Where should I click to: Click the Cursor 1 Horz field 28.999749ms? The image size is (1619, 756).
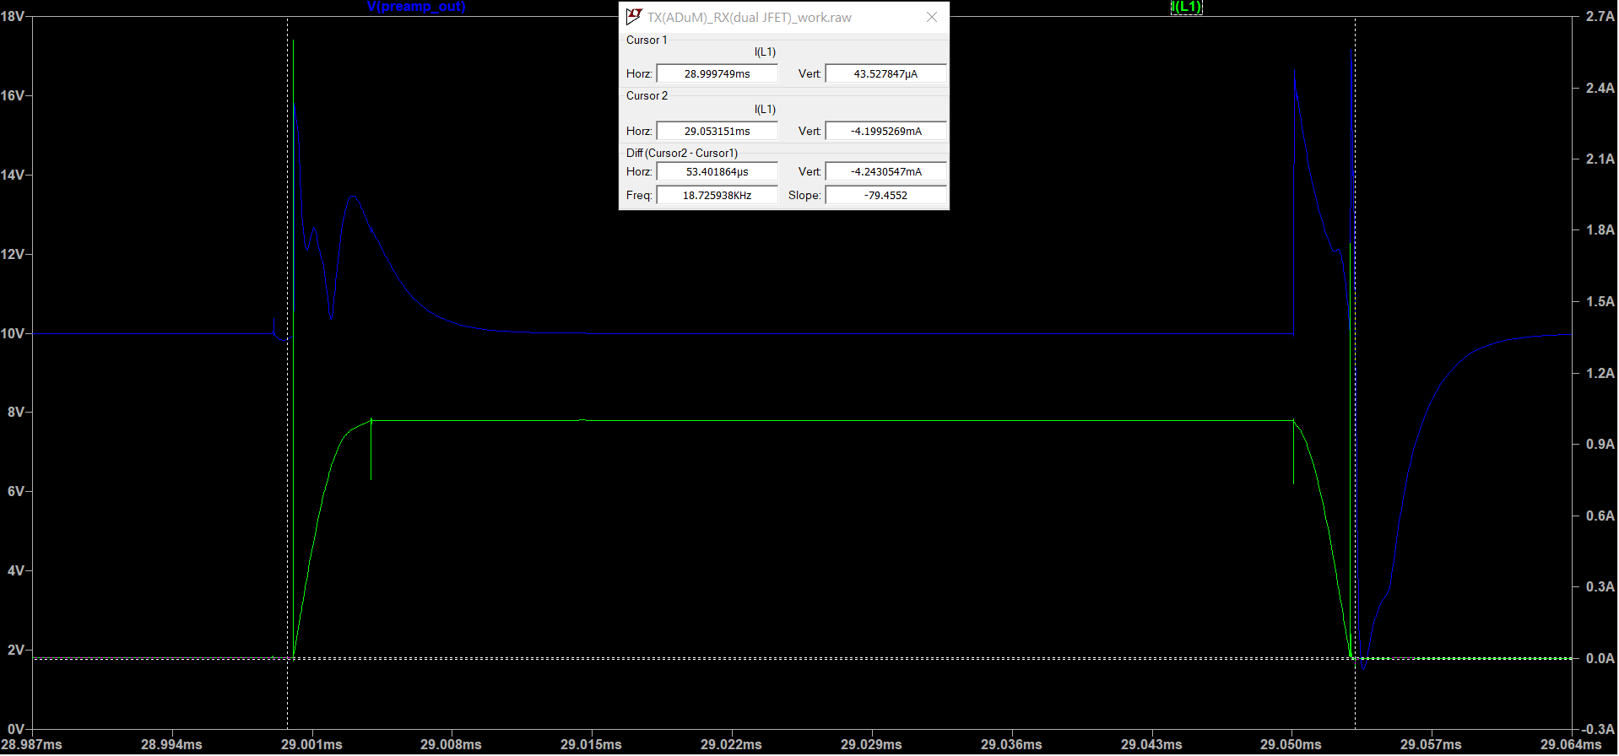coord(717,74)
